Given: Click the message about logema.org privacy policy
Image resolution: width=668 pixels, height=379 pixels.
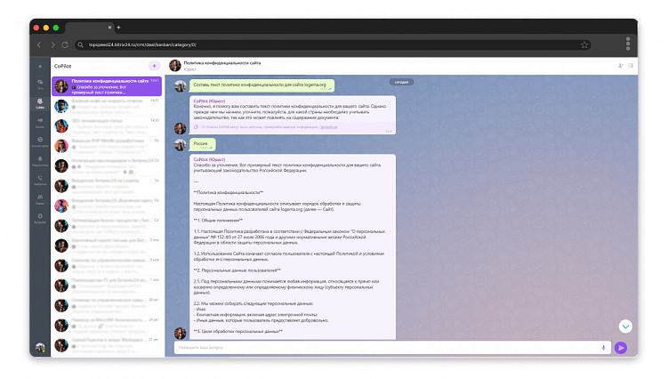Looking at the screenshot, I should tap(262, 85).
